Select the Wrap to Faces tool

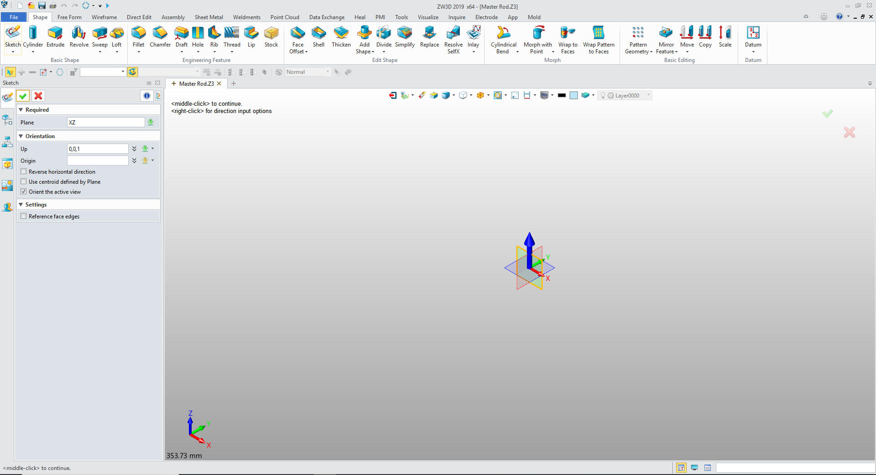568,40
